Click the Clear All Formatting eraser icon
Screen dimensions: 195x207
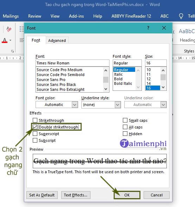pyautogui.click(x=9, y=29)
